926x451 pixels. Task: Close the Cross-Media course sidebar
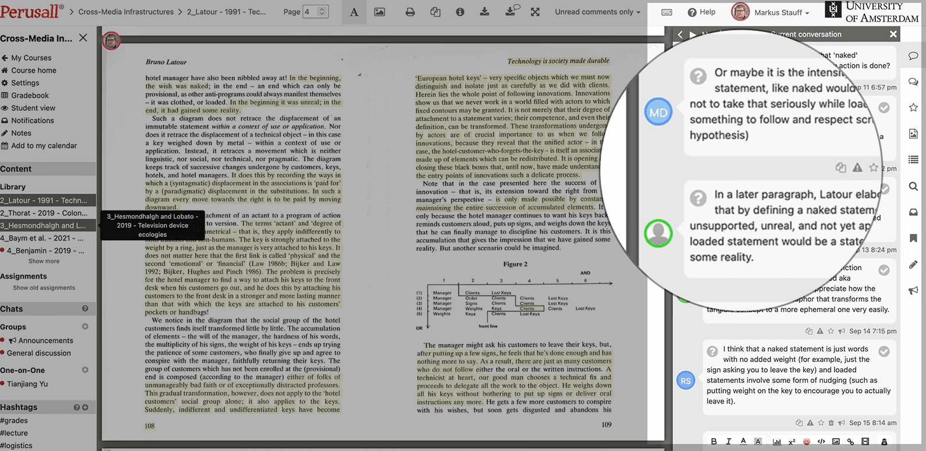(x=83, y=38)
